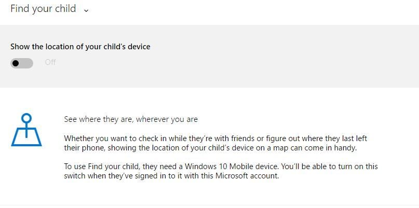This screenshot has width=419, height=208.
Task: Click the words "Microsoft account" in the description
Action: click(x=245, y=176)
